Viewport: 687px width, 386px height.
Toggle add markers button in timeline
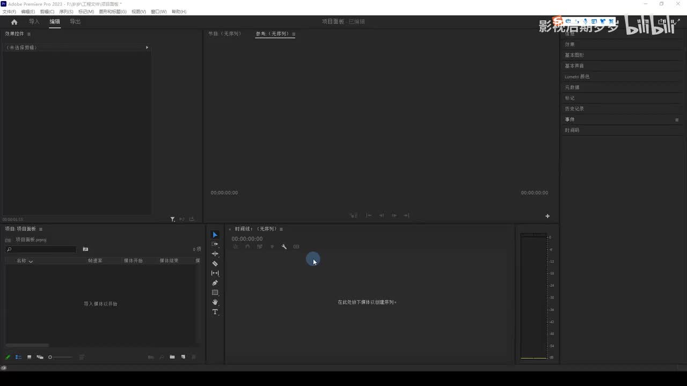point(272,247)
